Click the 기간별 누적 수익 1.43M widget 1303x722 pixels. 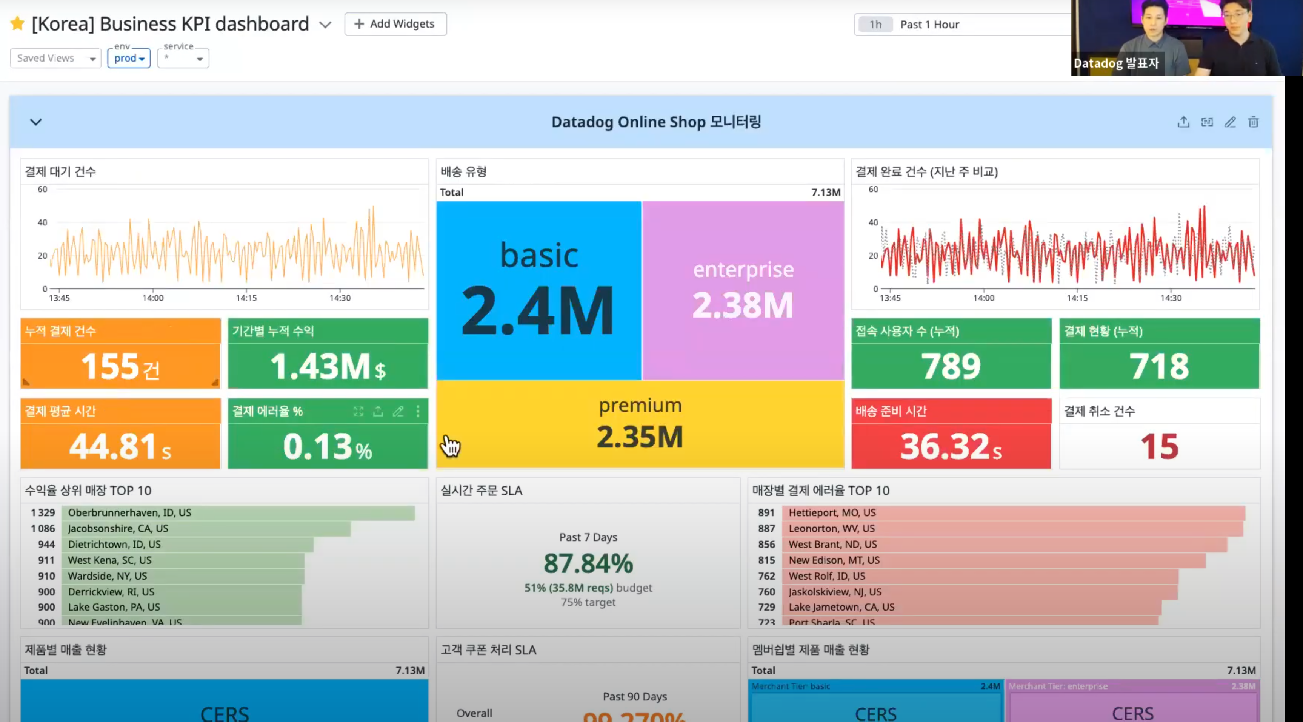pos(328,353)
